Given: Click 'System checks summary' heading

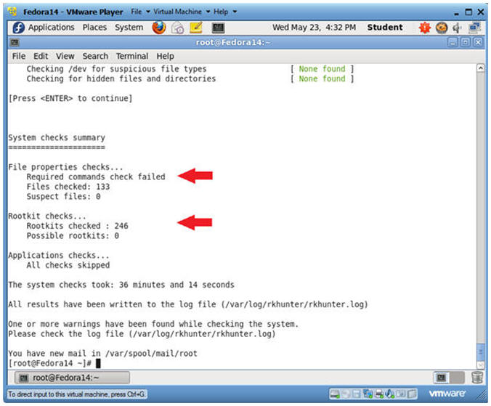Looking at the screenshot, I should click(x=57, y=138).
